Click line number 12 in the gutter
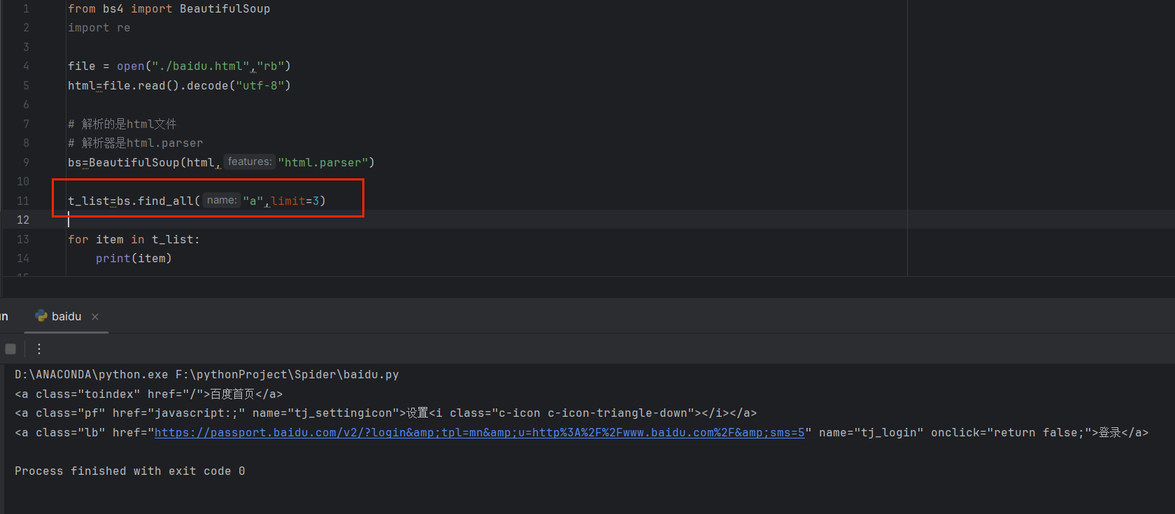This screenshot has height=514, width=1175. coord(23,220)
